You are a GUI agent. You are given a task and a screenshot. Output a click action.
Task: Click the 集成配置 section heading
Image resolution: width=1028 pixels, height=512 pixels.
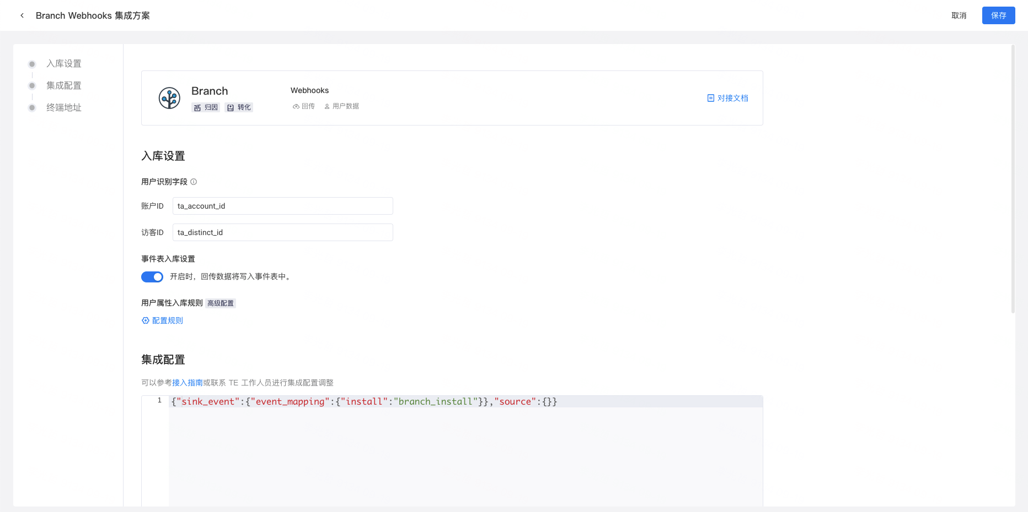(x=163, y=360)
